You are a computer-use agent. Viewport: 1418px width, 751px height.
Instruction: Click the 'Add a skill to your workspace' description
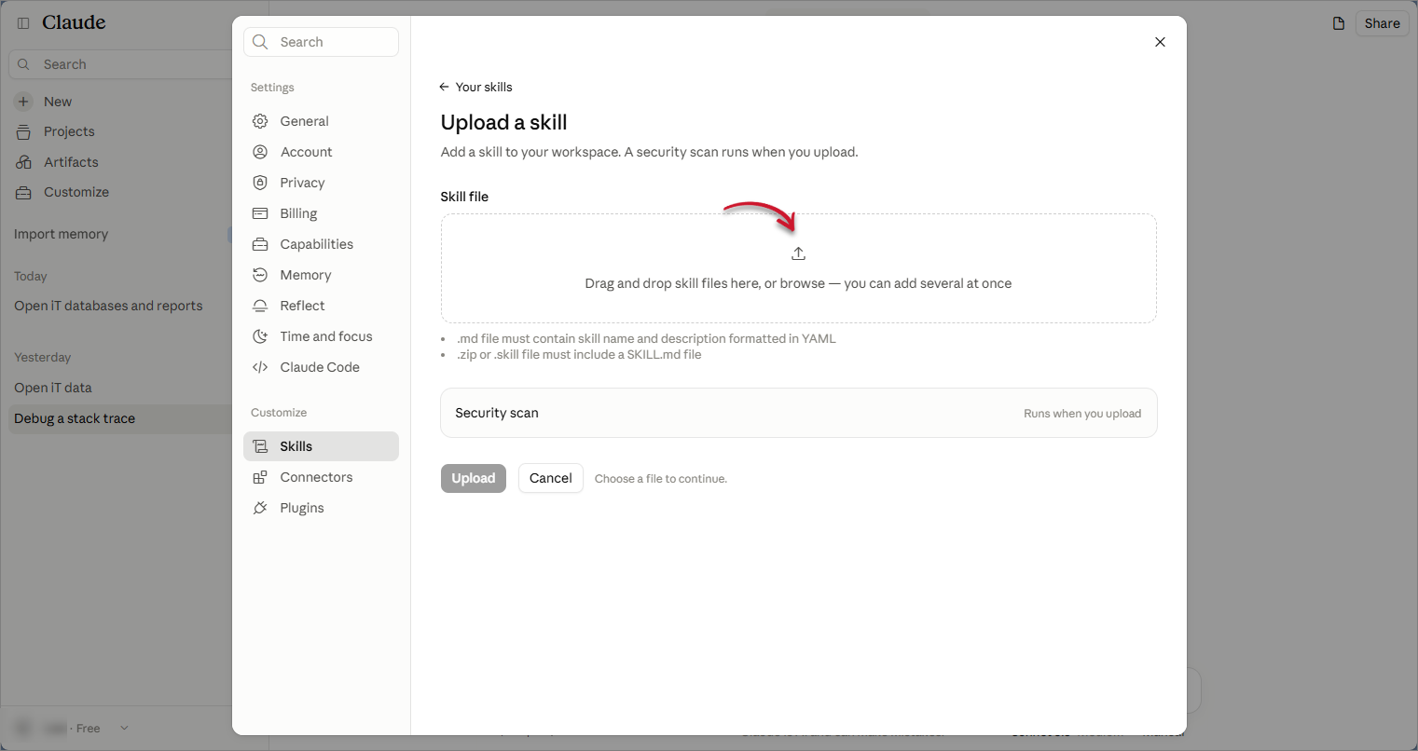(649, 152)
